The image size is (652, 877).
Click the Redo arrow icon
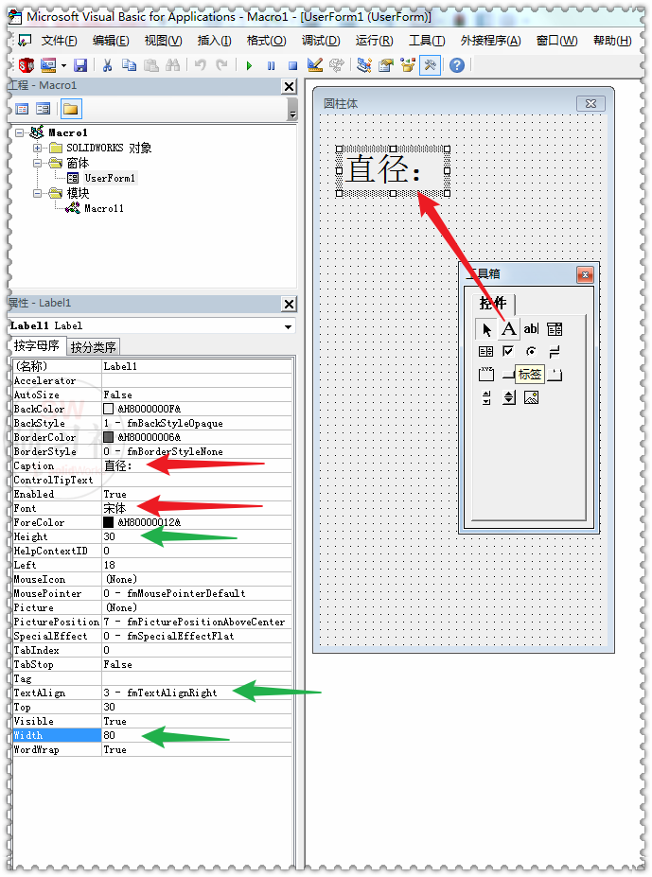point(221,65)
